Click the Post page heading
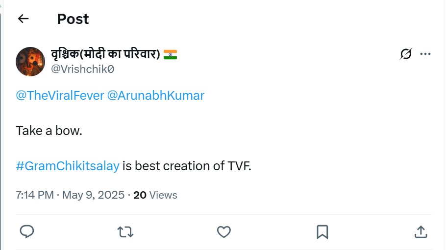 pyautogui.click(x=73, y=19)
